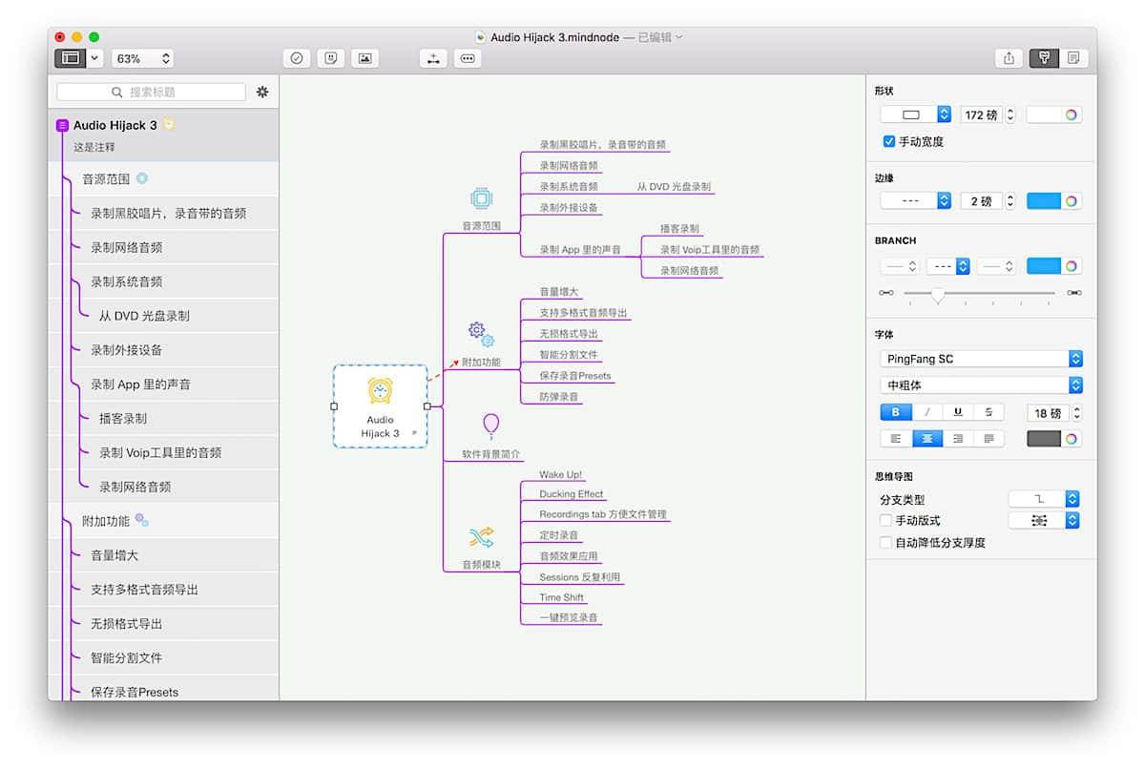Click the small note marker in central node
Screen dimensions: 1145x769
(x=413, y=434)
